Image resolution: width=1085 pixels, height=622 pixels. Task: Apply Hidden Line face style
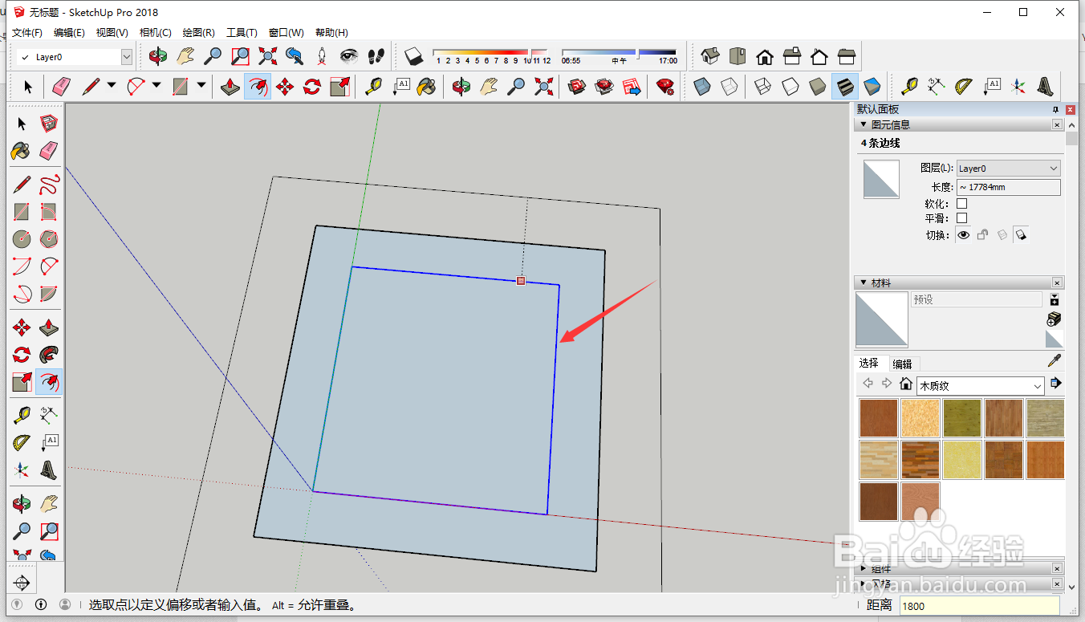(x=790, y=87)
